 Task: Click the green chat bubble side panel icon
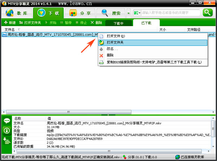[7, 121]
